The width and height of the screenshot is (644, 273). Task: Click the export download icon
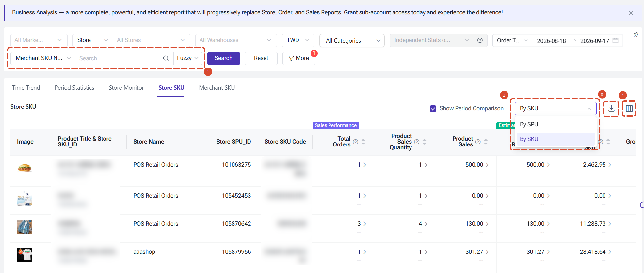tap(611, 108)
